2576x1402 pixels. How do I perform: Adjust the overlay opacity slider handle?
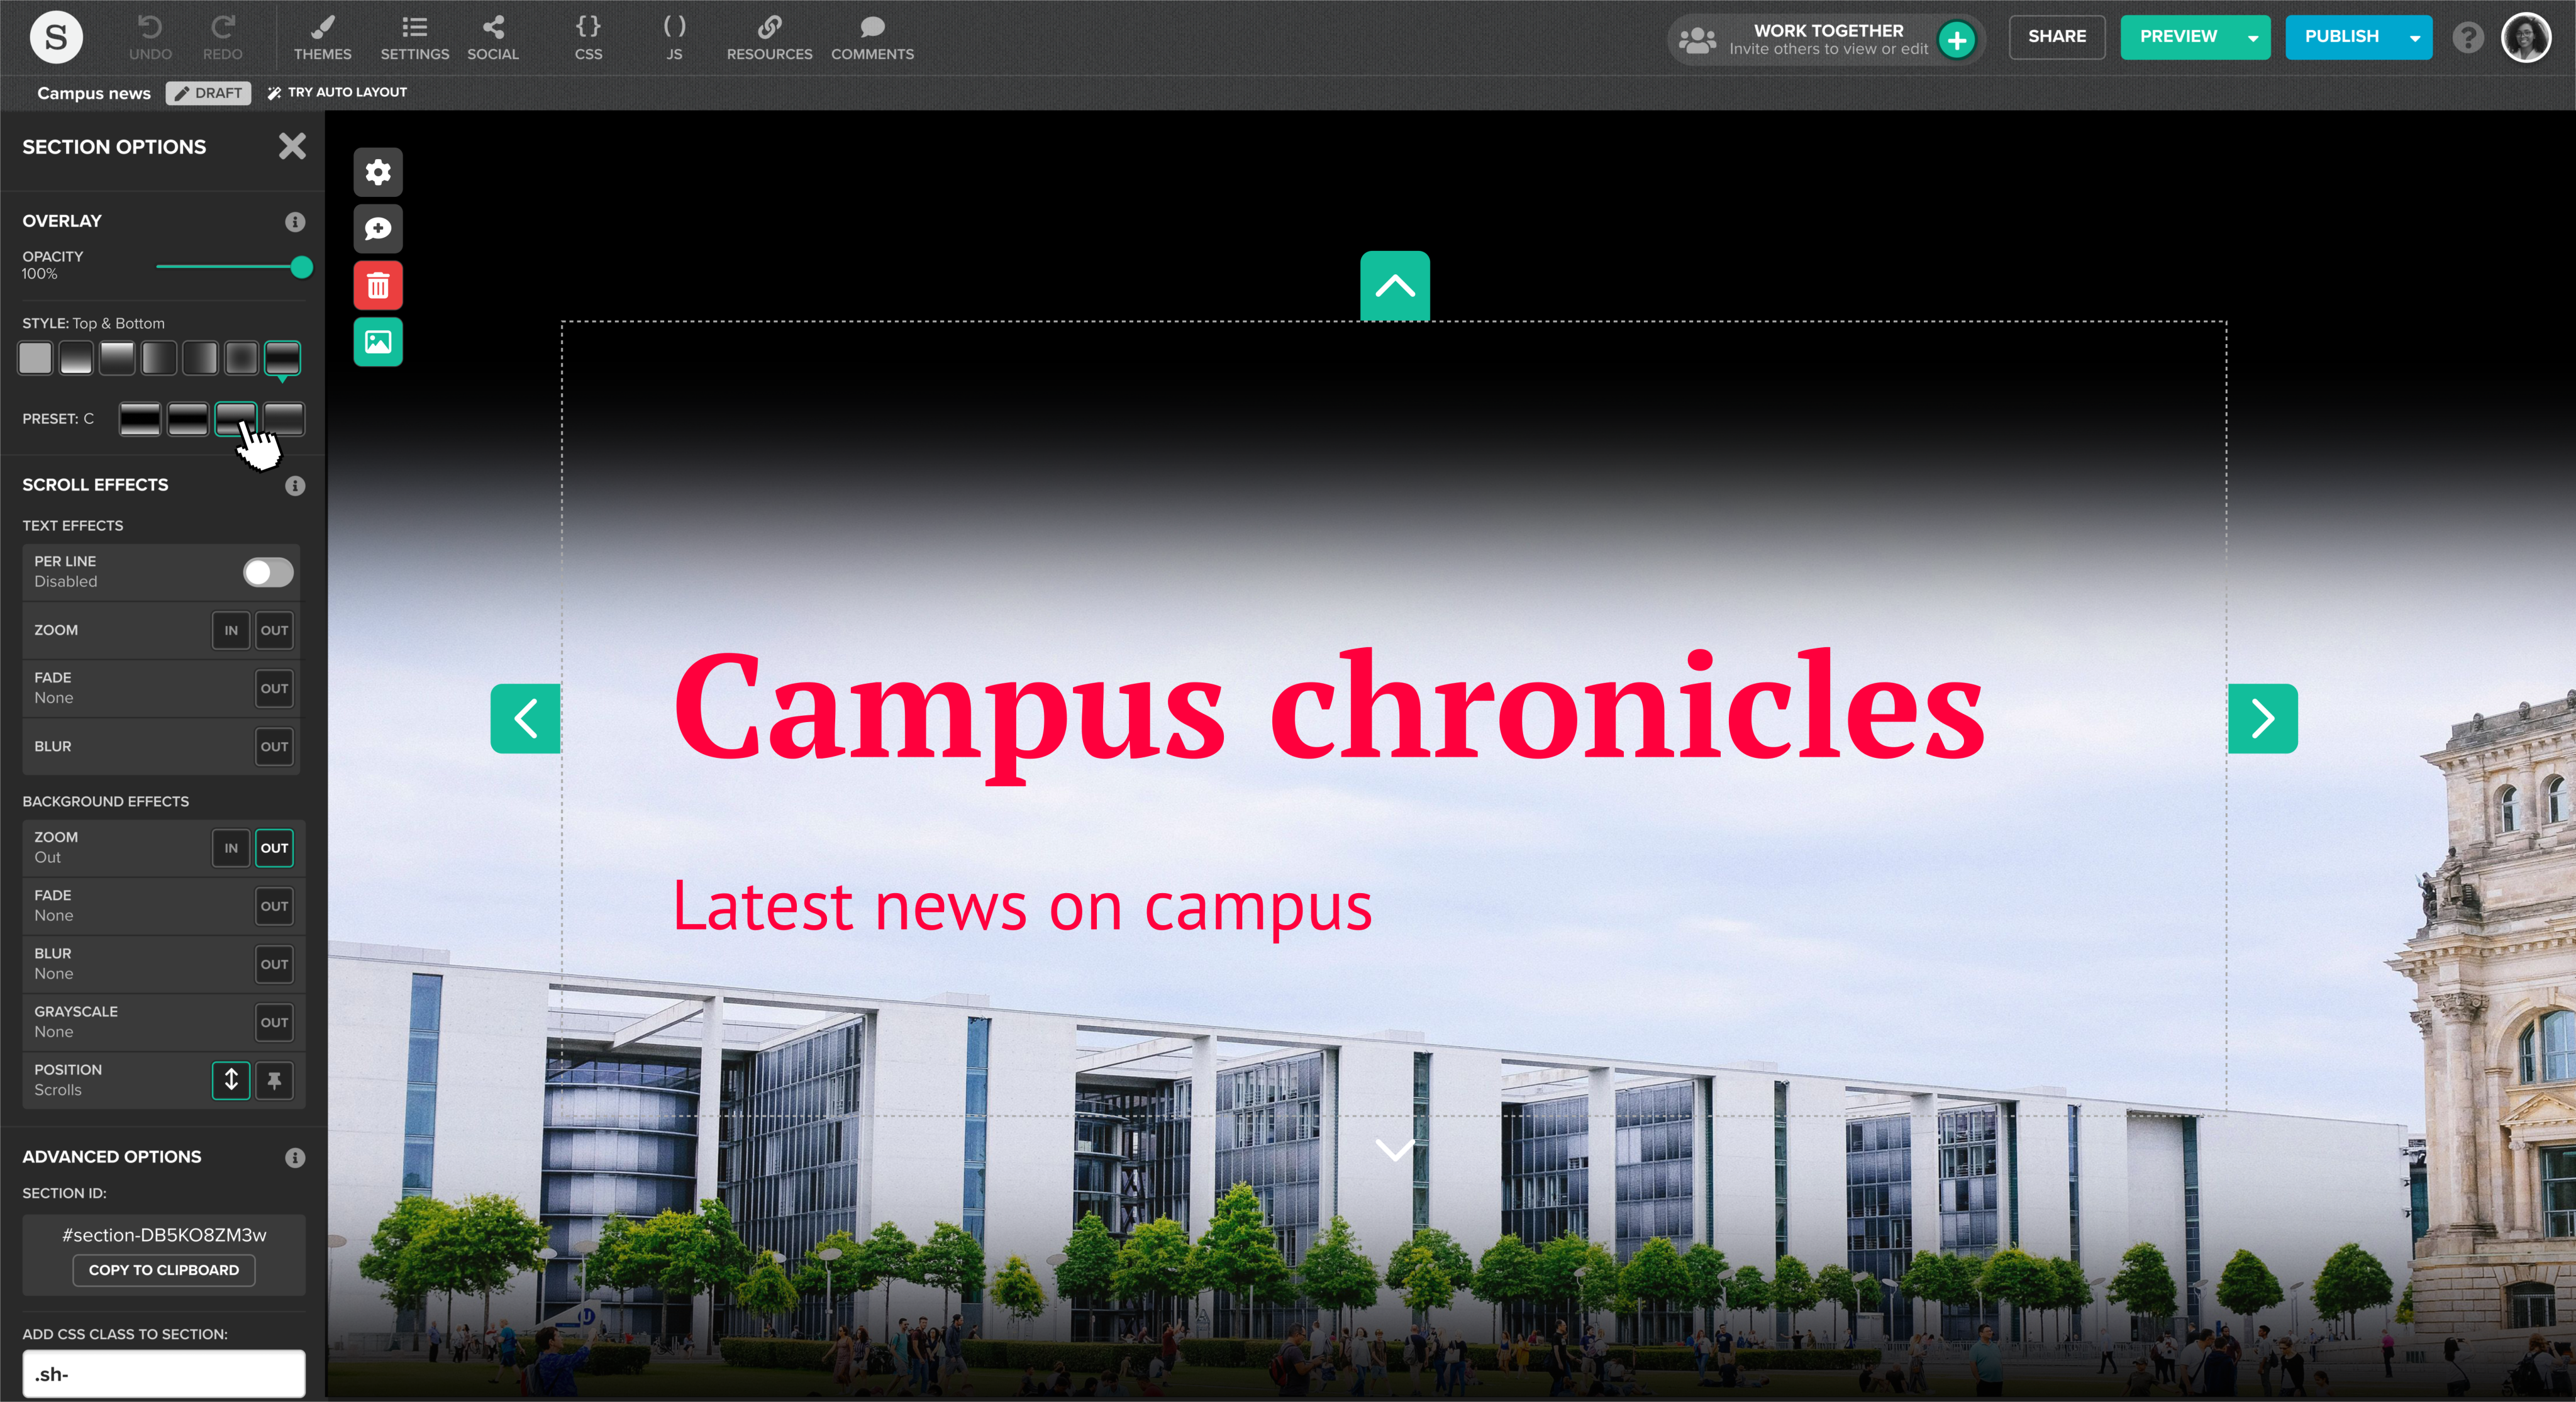tap(301, 267)
